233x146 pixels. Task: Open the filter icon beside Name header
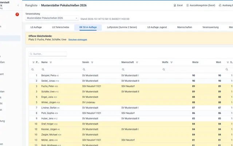tap(51, 62)
